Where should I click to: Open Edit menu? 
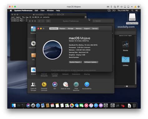point(36,11)
